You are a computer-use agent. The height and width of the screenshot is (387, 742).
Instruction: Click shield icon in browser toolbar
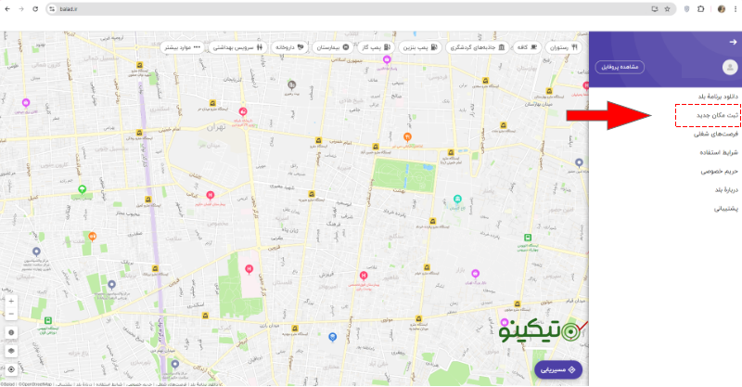686,9
